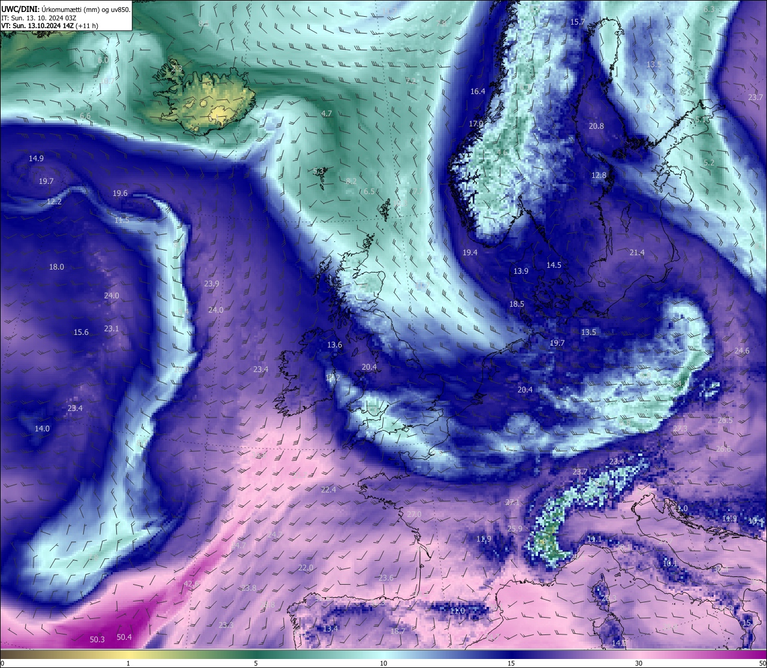Click the 10 tick on the color scale
The height and width of the screenshot is (668, 767).
tap(383, 663)
